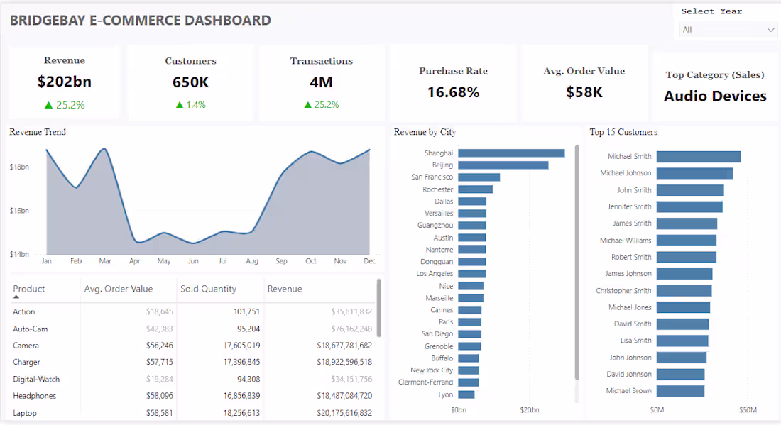Image resolution: width=781 pixels, height=425 pixels.
Task: Click the Revenue by City chart scrollbar
Action: coord(577,263)
